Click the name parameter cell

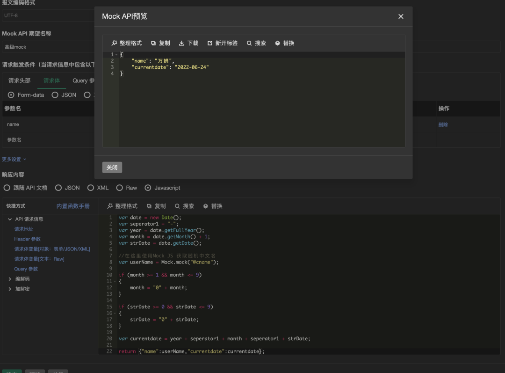point(48,124)
